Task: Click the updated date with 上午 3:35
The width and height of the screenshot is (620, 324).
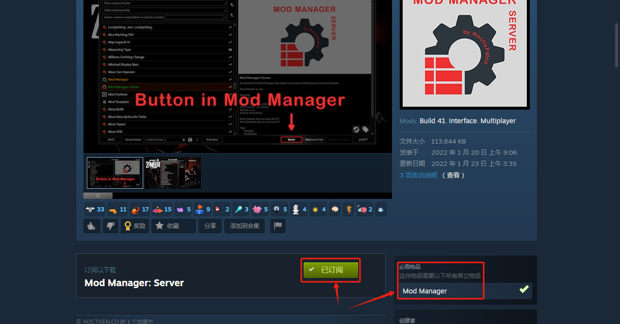Action: coord(474,163)
